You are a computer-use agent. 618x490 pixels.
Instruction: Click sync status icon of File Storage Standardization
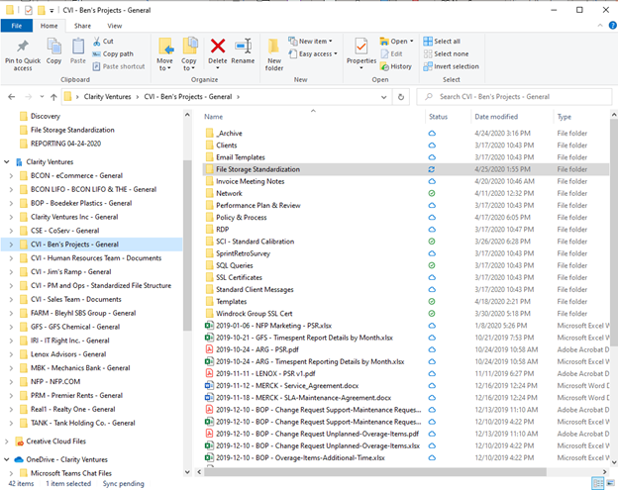point(432,169)
